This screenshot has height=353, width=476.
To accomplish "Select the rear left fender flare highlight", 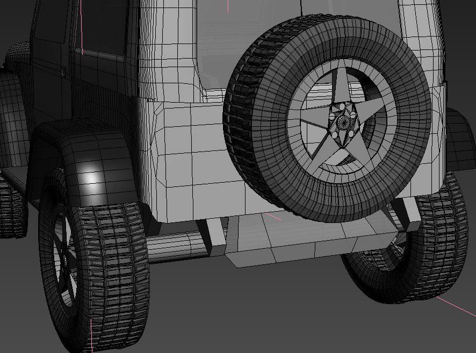I will (92, 176).
